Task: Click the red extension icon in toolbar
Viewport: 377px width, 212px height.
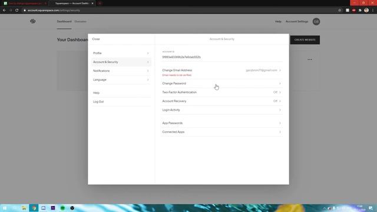Action: click(353, 11)
